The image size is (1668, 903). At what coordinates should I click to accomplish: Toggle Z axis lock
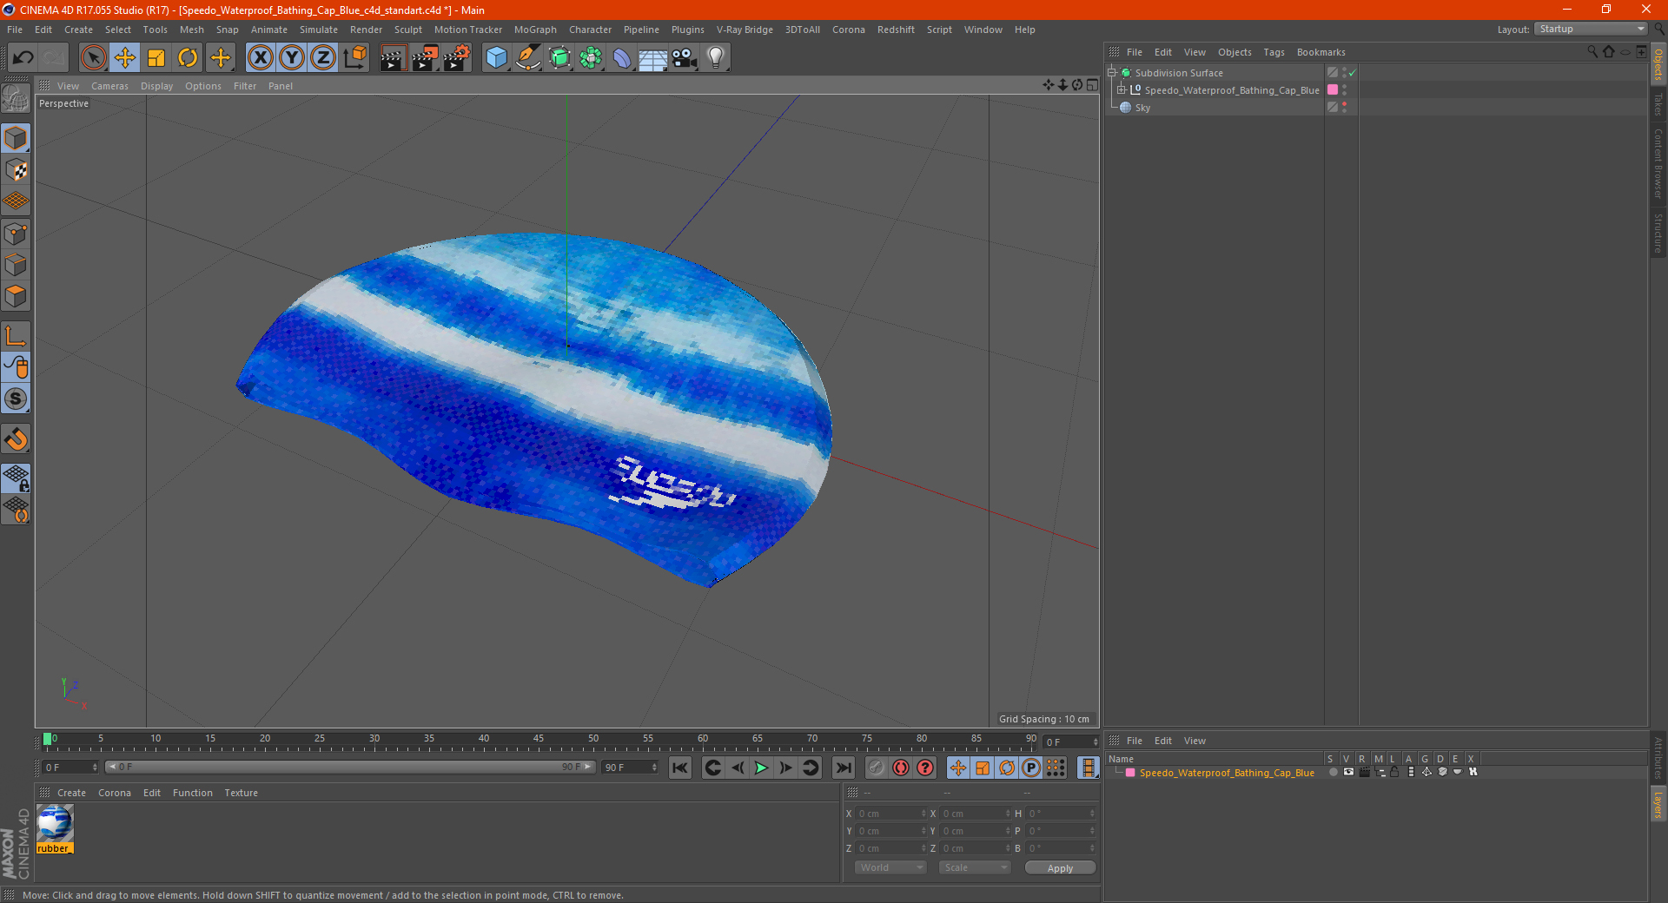323,58
